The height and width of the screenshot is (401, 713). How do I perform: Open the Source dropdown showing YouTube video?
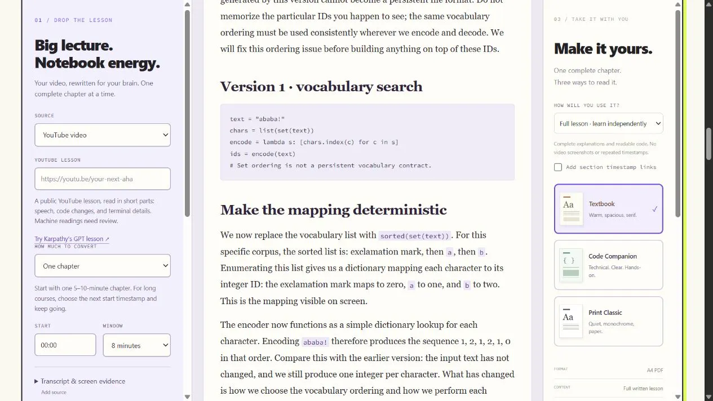click(x=103, y=135)
